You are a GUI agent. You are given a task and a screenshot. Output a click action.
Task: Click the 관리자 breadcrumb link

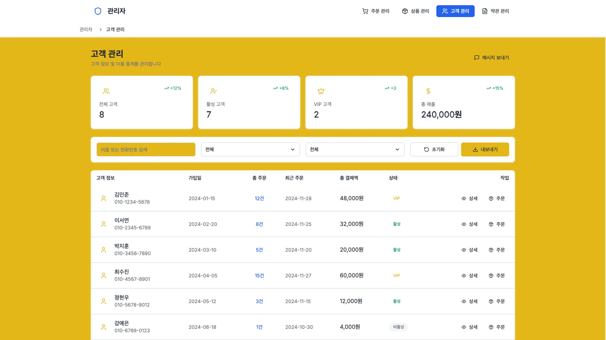86,29
